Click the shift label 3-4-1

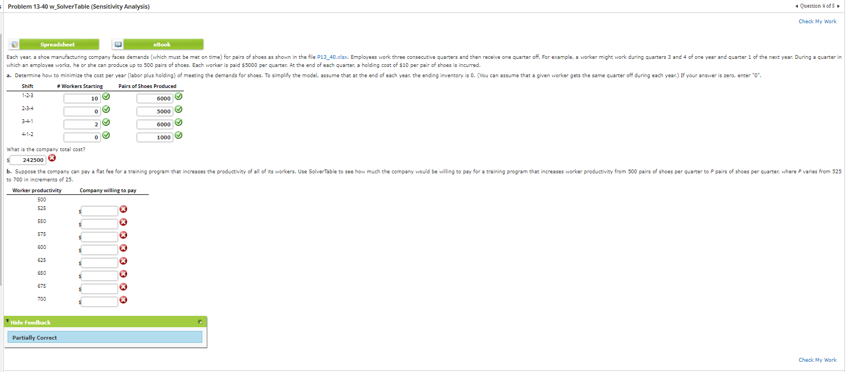tap(28, 120)
